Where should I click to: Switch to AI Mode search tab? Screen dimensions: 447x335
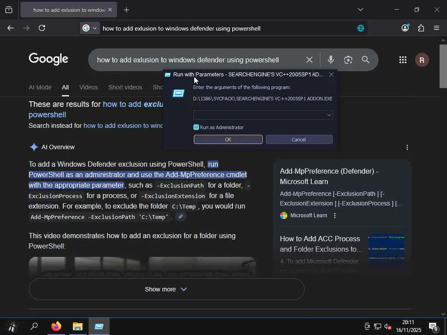pyautogui.click(x=40, y=87)
